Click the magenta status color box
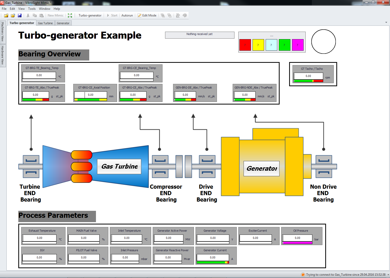 click(298, 45)
